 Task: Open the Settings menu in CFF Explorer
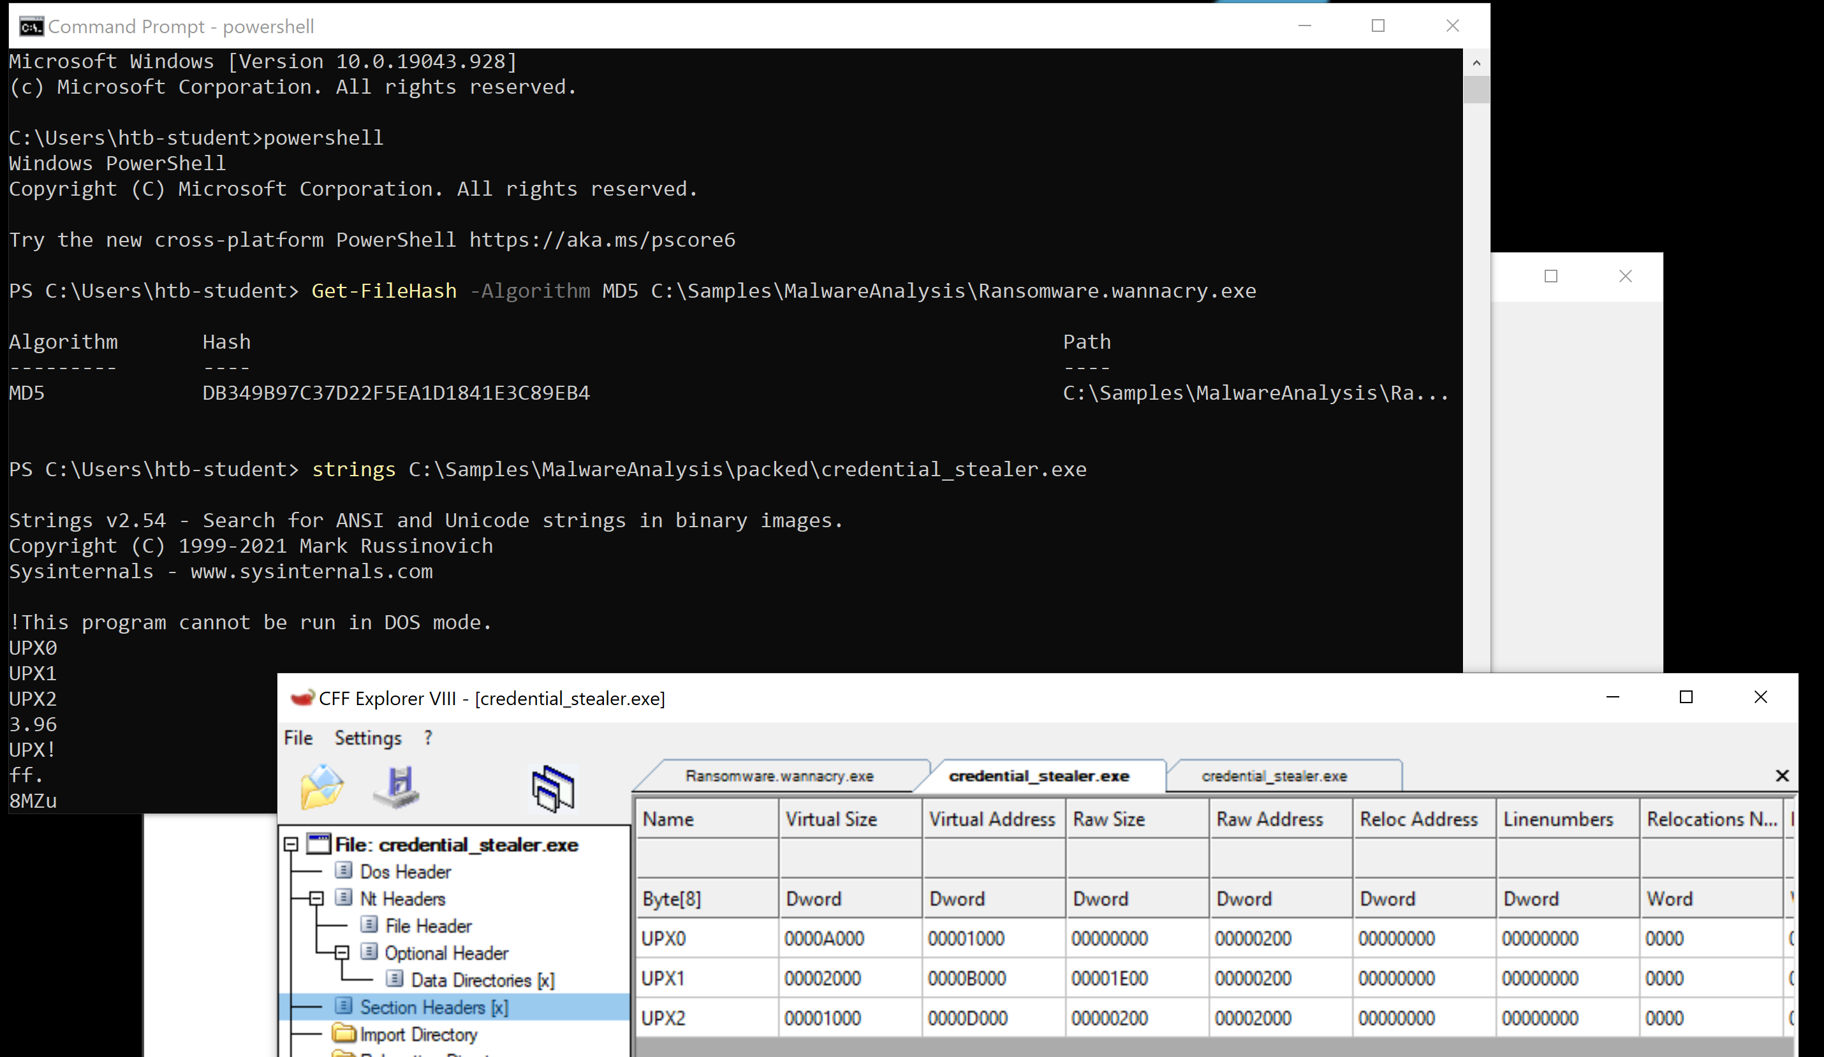point(368,738)
